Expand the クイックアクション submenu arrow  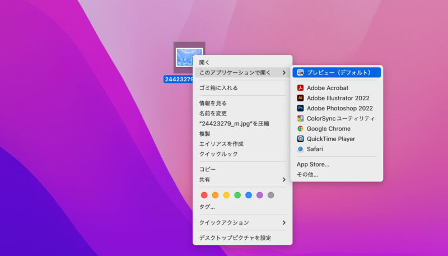pos(284,222)
